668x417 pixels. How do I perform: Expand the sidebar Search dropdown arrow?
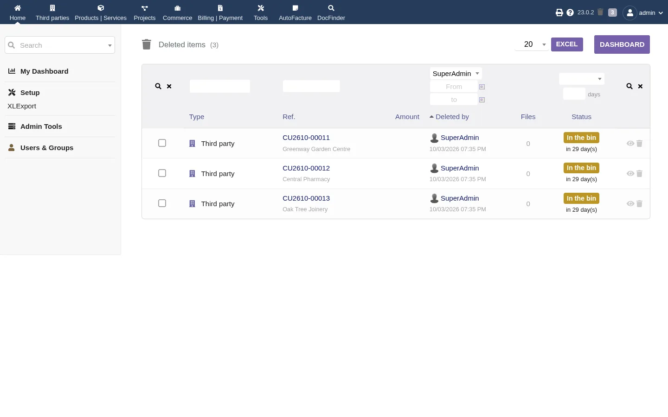click(110, 45)
